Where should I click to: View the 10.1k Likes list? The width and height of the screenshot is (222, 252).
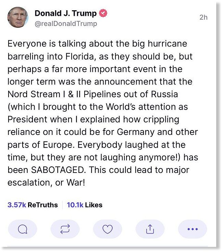tap(85, 205)
